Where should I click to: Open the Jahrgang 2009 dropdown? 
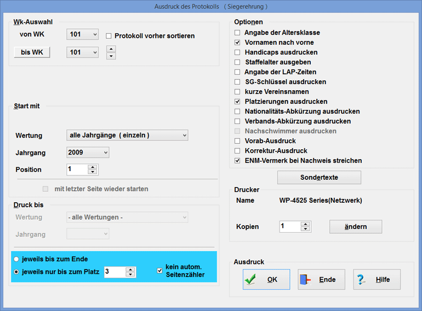88,152
